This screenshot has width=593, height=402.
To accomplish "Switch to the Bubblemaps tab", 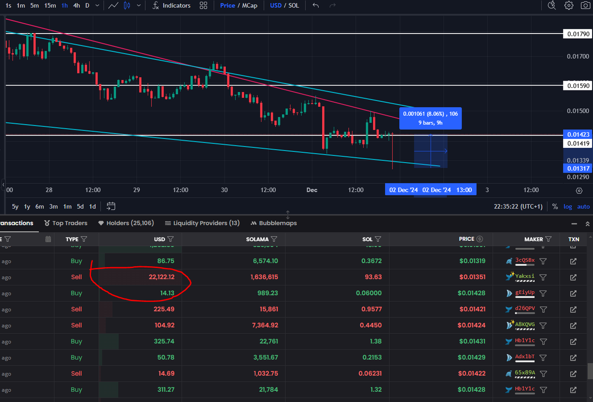I will (274, 223).
